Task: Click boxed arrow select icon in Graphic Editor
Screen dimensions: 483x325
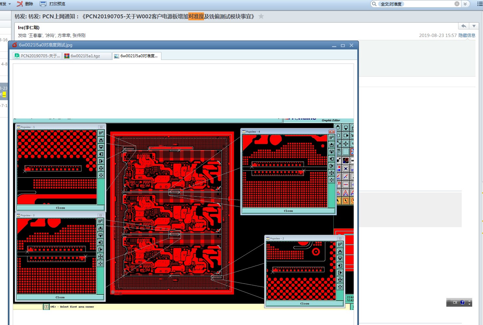Action: 346,201
